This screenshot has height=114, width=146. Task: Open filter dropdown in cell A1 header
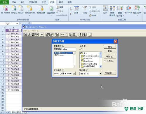point(20,30)
